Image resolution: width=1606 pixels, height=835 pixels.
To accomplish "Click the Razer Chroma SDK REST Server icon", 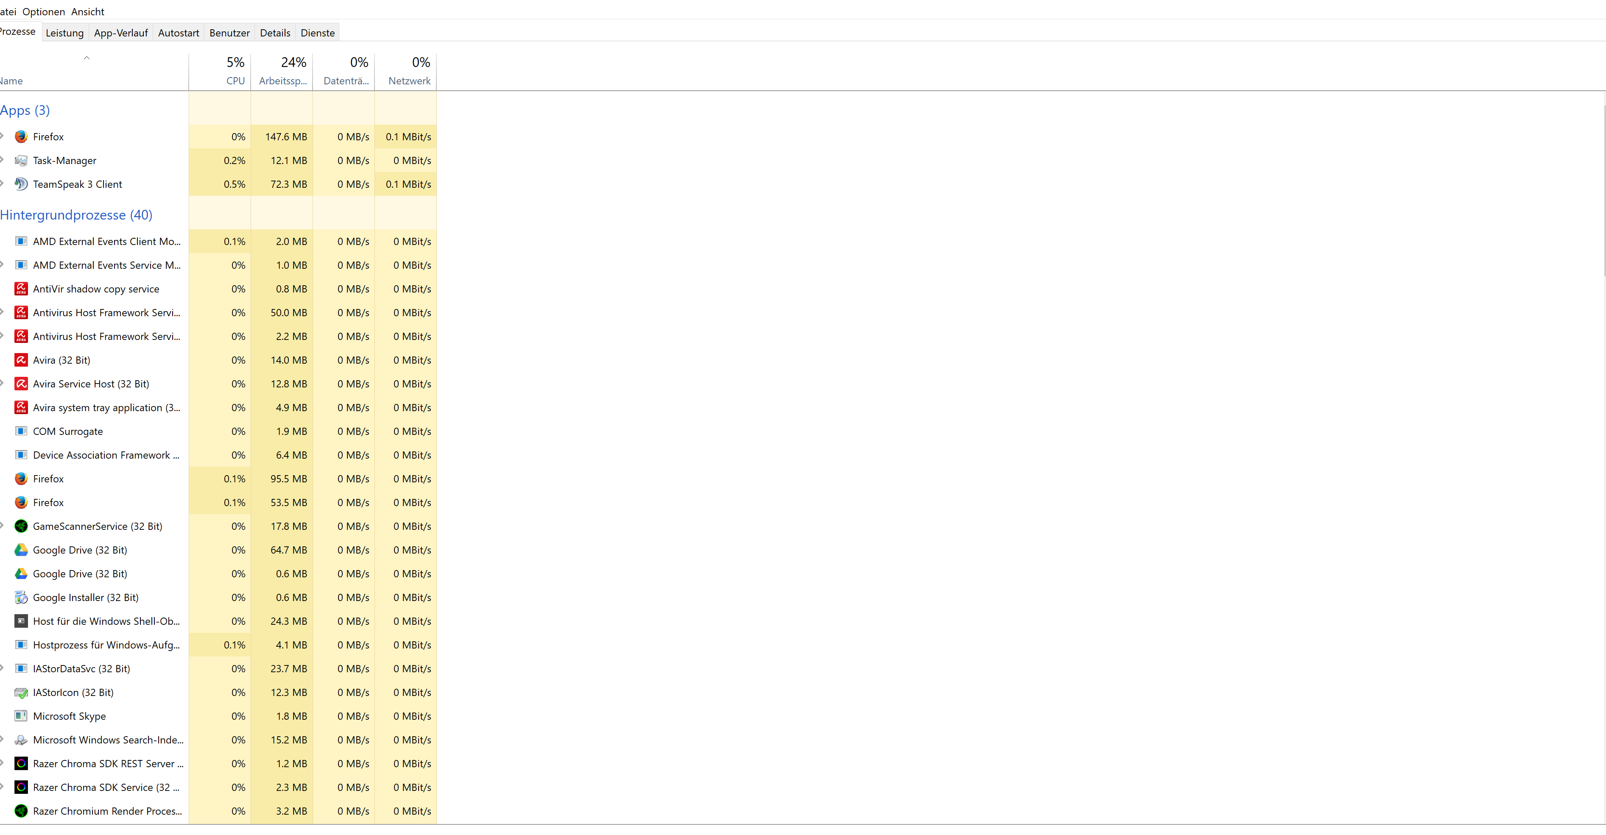I will point(21,763).
